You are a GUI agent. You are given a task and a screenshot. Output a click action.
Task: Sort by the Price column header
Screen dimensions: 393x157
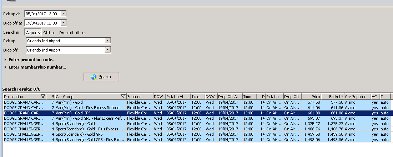[x=311, y=97]
